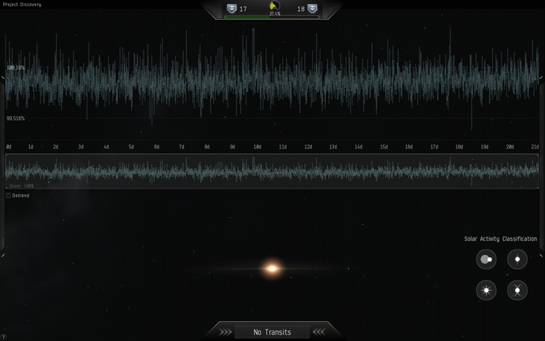The image size is (545, 341).
Task: Click the 10d marker on time axis
Action: pyautogui.click(x=257, y=147)
